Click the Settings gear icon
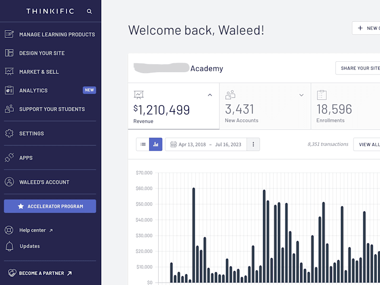The image size is (380, 285). click(x=9, y=133)
